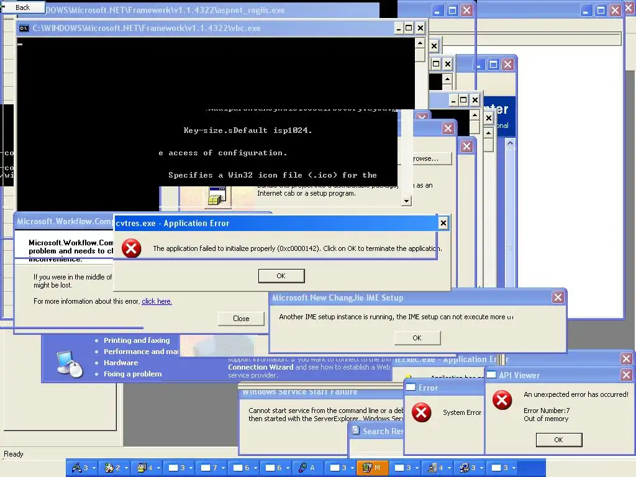636x477 pixels.
Task: Open taskbar group of 7 windows
Action: (211, 468)
